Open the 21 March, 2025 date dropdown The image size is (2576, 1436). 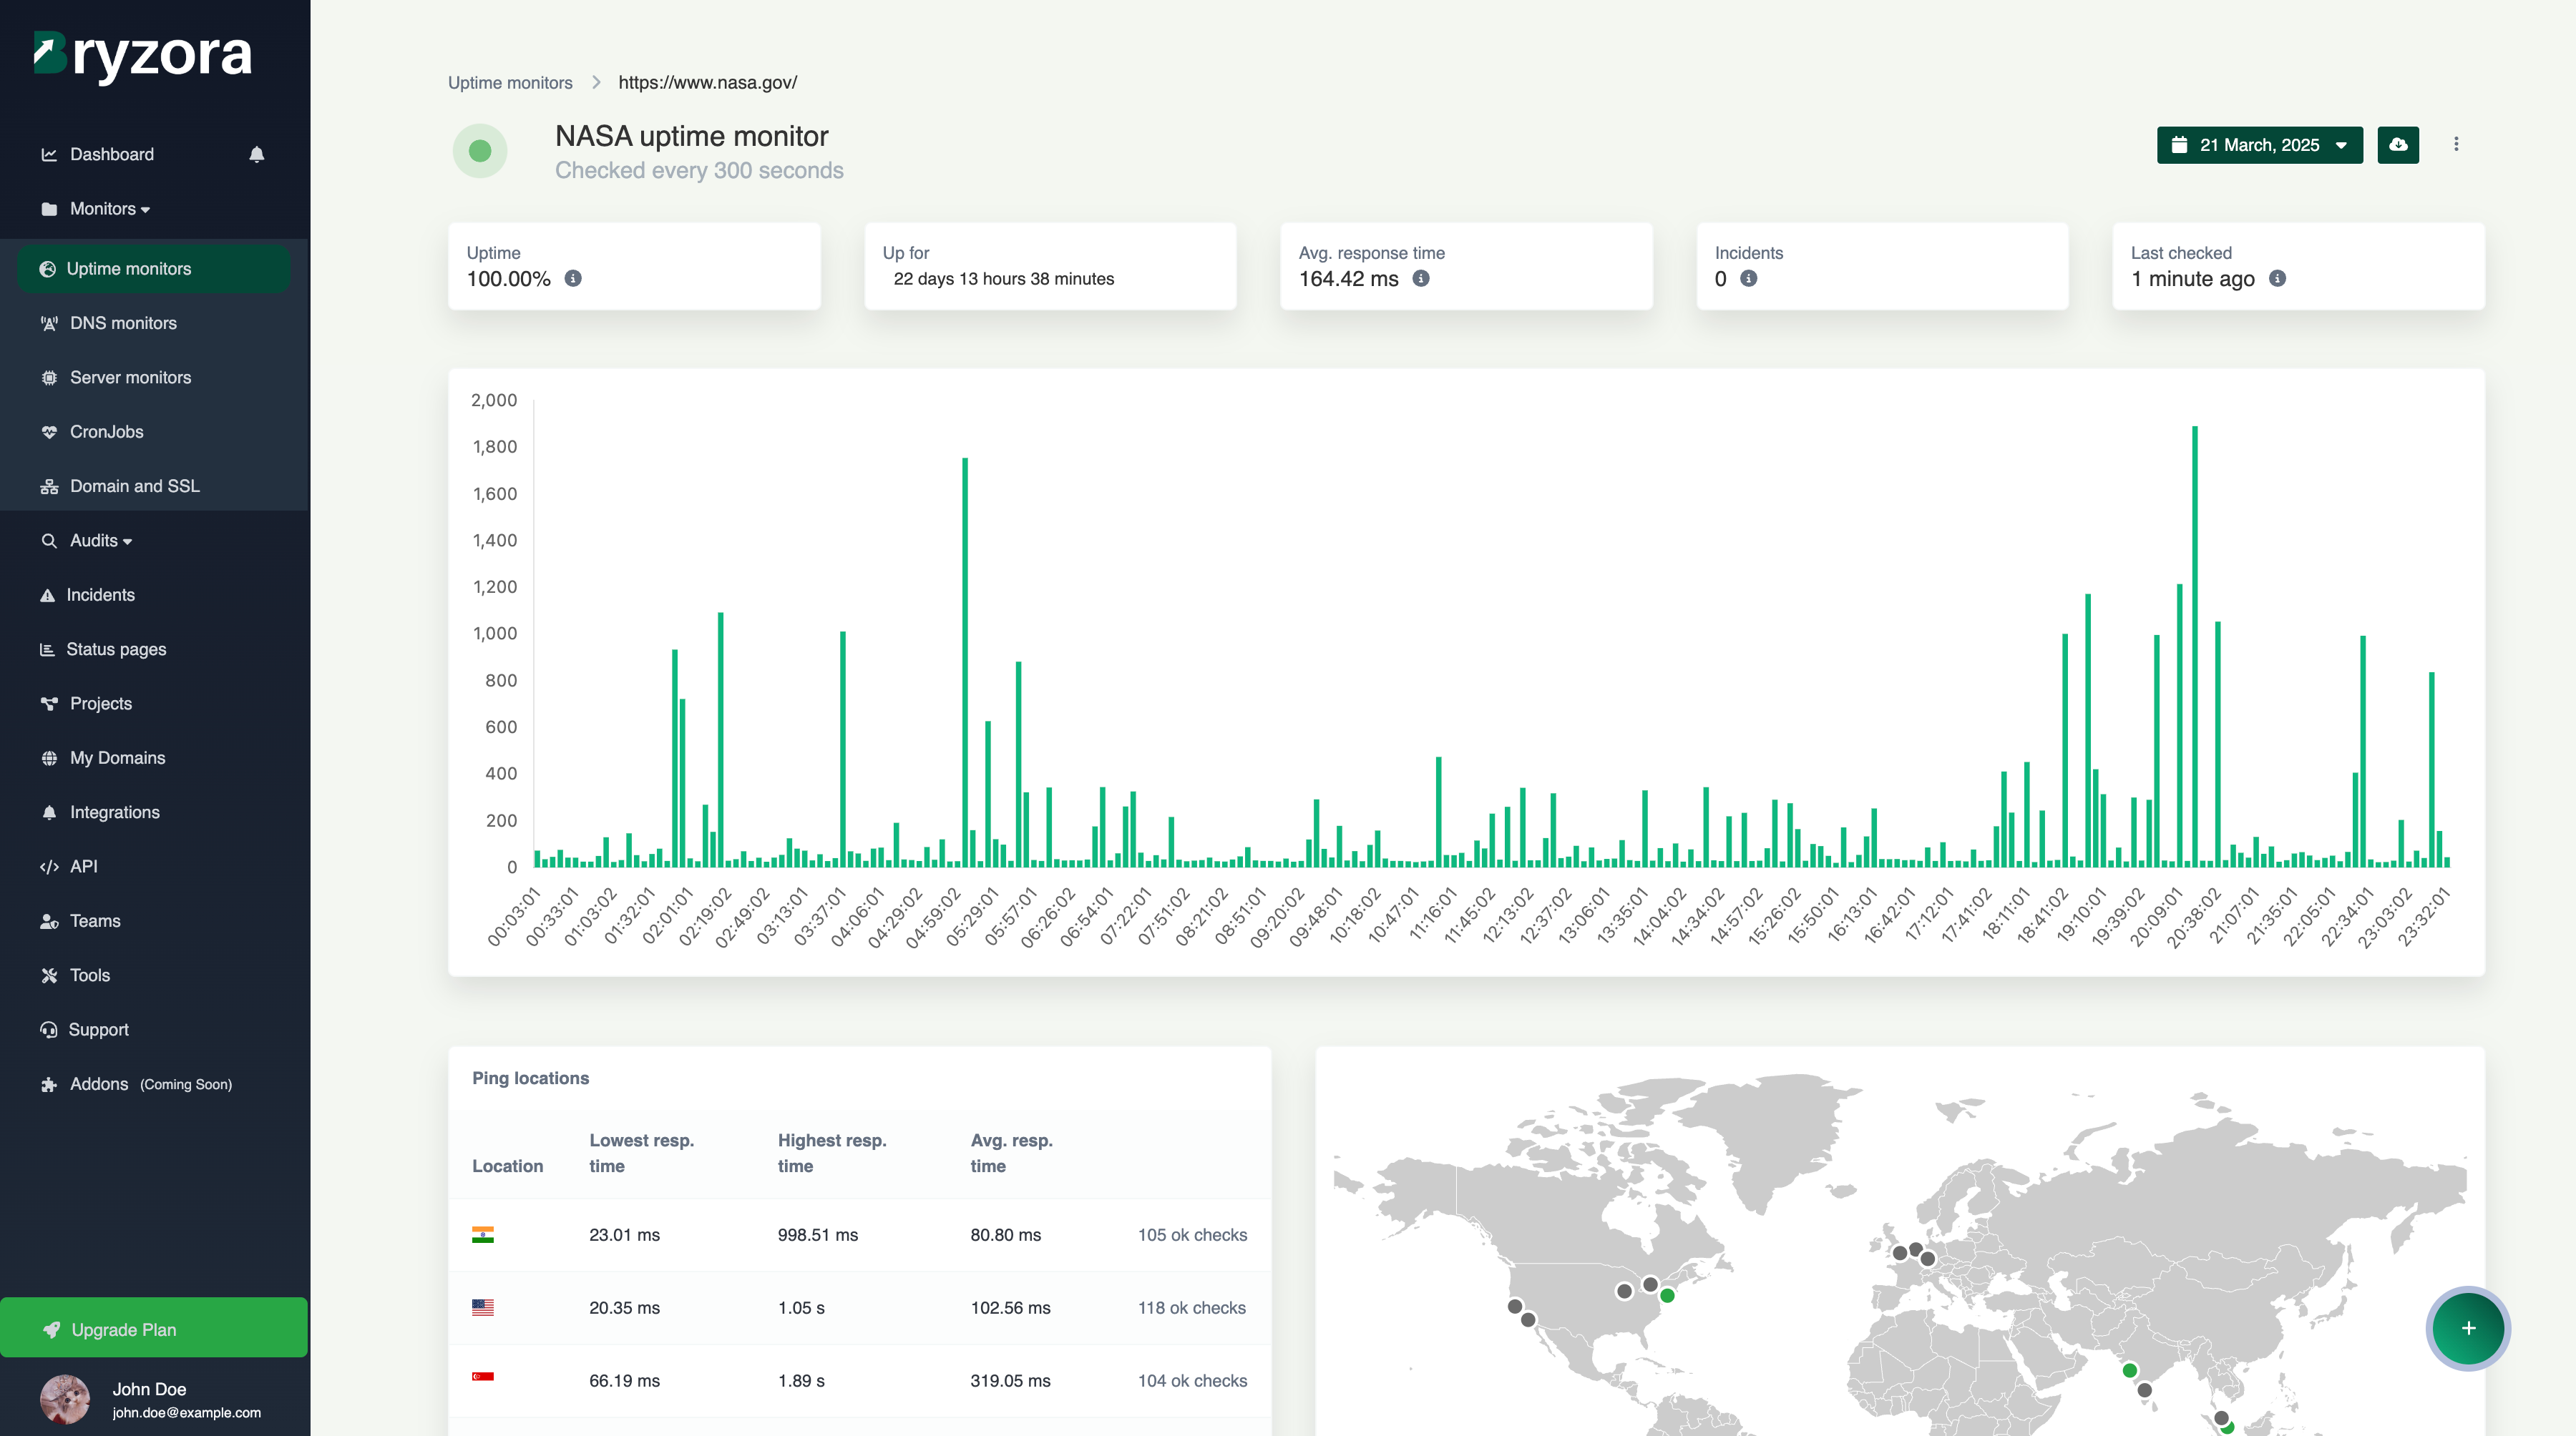[2260, 145]
